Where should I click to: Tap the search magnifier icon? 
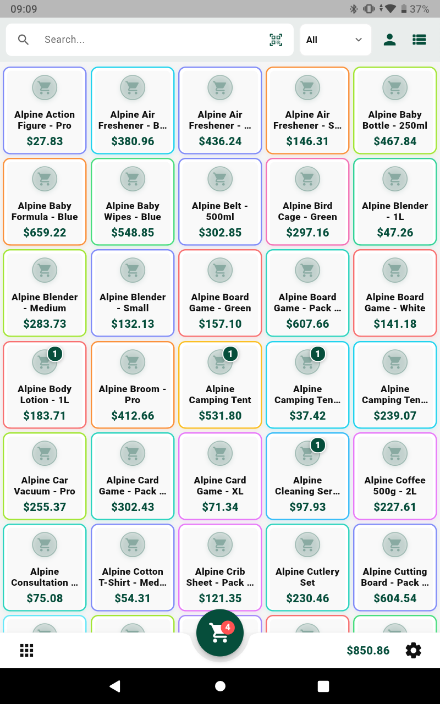23,40
